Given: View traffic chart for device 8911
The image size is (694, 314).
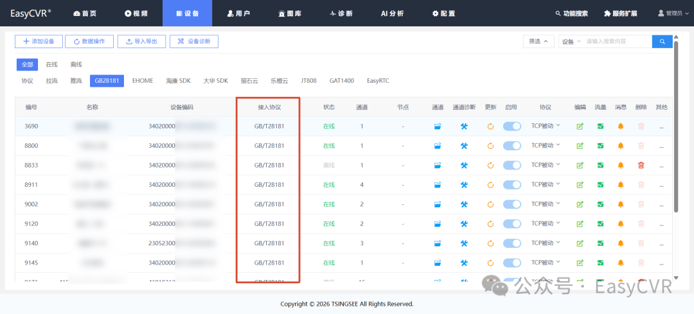Looking at the screenshot, I should pyautogui.click(x=600, y=185).
